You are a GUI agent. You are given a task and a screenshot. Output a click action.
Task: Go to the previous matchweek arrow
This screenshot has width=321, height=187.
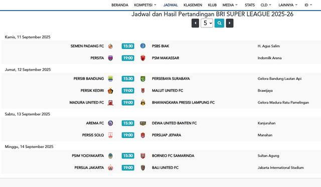pyautogui.click(x=195, y=23)
